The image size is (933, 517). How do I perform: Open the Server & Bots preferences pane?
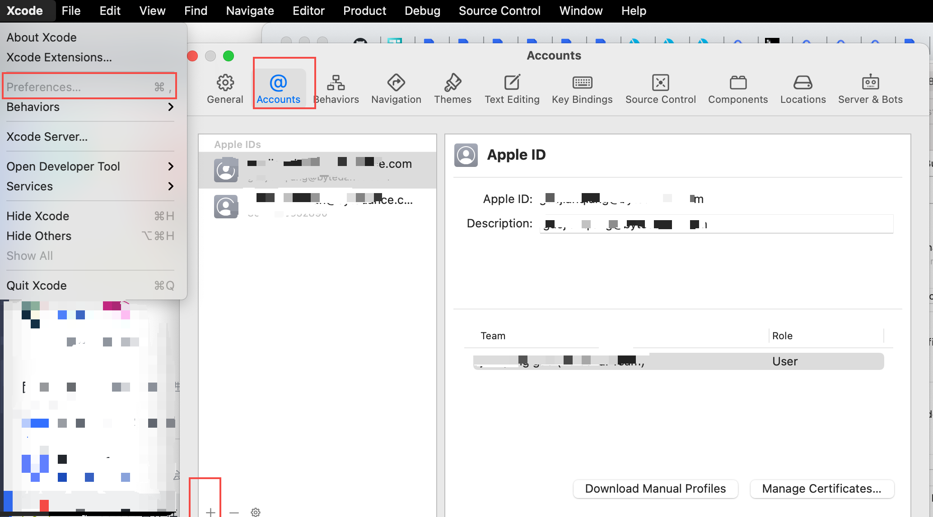click(x=870, y=89)
